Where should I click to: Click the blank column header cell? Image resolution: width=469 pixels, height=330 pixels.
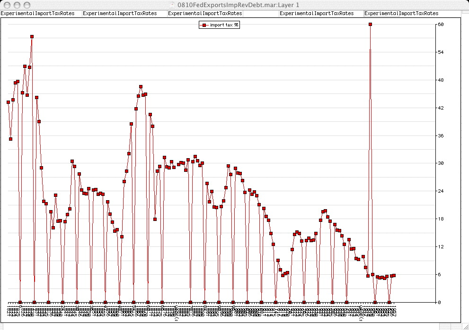coord(261,14)
